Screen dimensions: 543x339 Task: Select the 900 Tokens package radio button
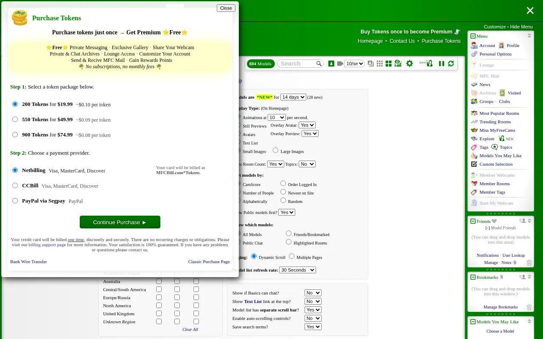[x=15, y=135]
